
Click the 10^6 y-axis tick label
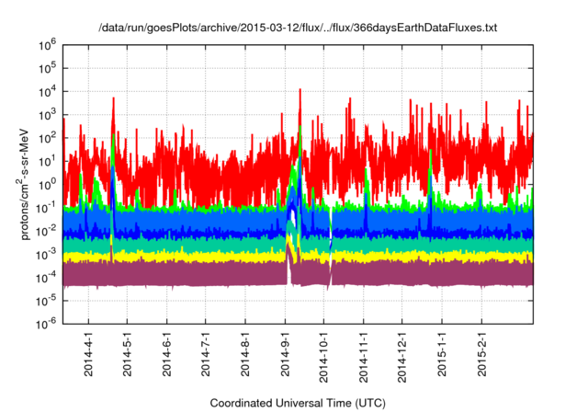(47, 45)
